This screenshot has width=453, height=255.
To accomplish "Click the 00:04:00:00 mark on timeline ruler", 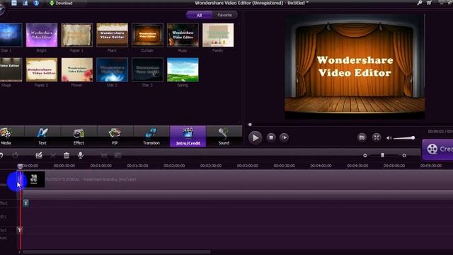I will (x=321, y=166).
